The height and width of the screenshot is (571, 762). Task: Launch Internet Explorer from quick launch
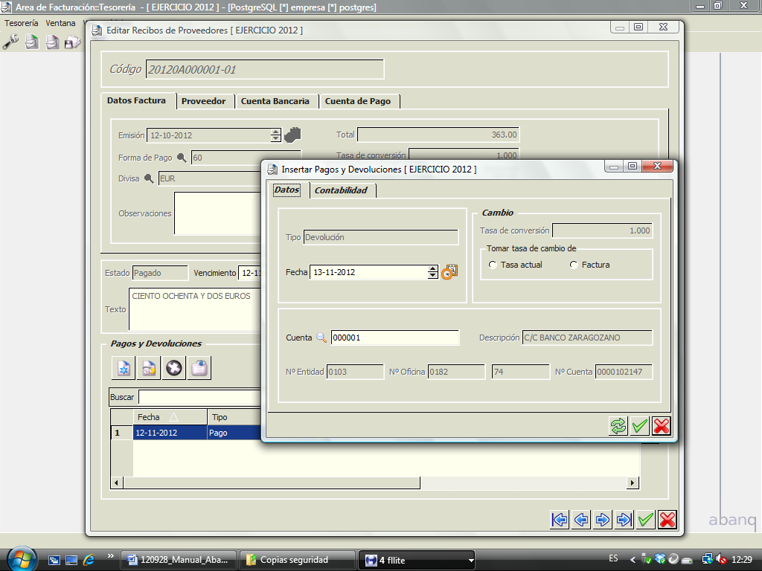pos(89,560)
